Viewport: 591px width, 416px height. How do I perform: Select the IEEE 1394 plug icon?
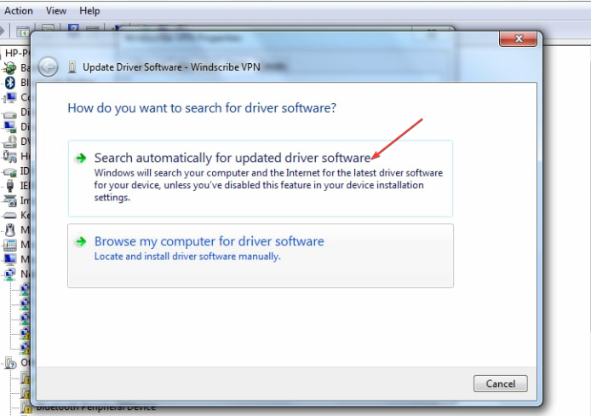point(10,186)
